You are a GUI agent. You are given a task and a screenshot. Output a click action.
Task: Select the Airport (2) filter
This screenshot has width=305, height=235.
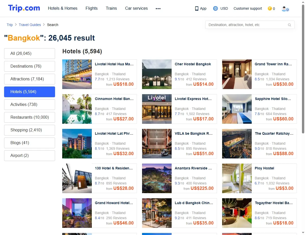point(30,156)
